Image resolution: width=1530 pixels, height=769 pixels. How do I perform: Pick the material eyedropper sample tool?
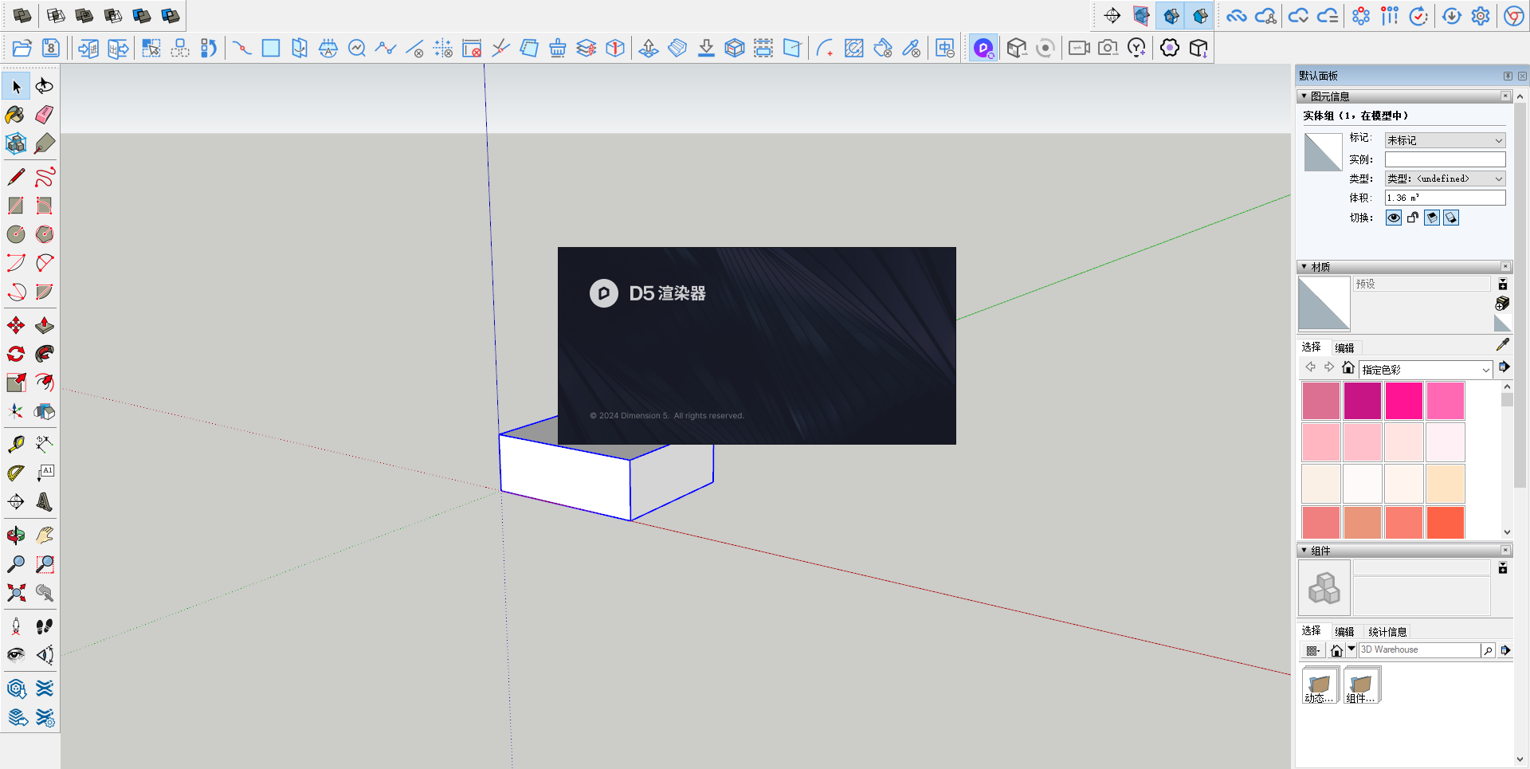1503,344
